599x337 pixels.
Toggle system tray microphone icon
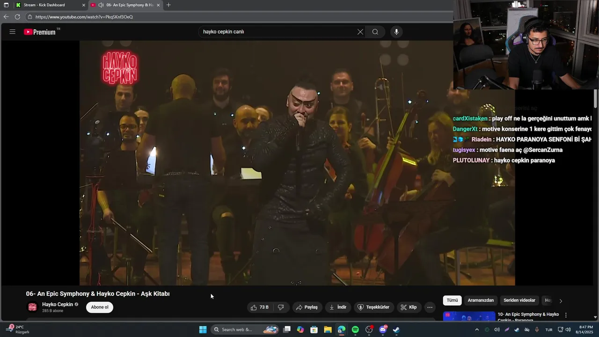(x=537, y=330)
